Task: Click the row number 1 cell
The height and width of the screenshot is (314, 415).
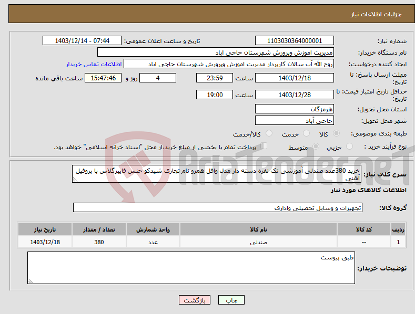Action: click(398, 242)
